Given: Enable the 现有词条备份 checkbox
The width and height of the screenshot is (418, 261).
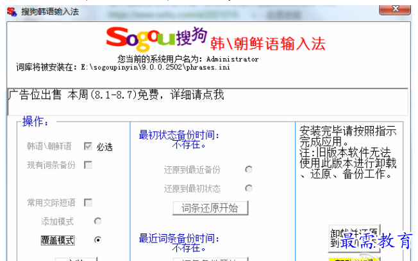Looking at the screenshot, I should click(88, 165).
